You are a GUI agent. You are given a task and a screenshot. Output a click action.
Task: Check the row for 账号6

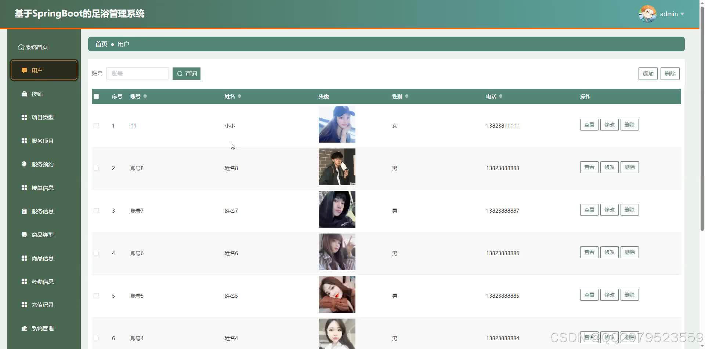coord(96,253)
